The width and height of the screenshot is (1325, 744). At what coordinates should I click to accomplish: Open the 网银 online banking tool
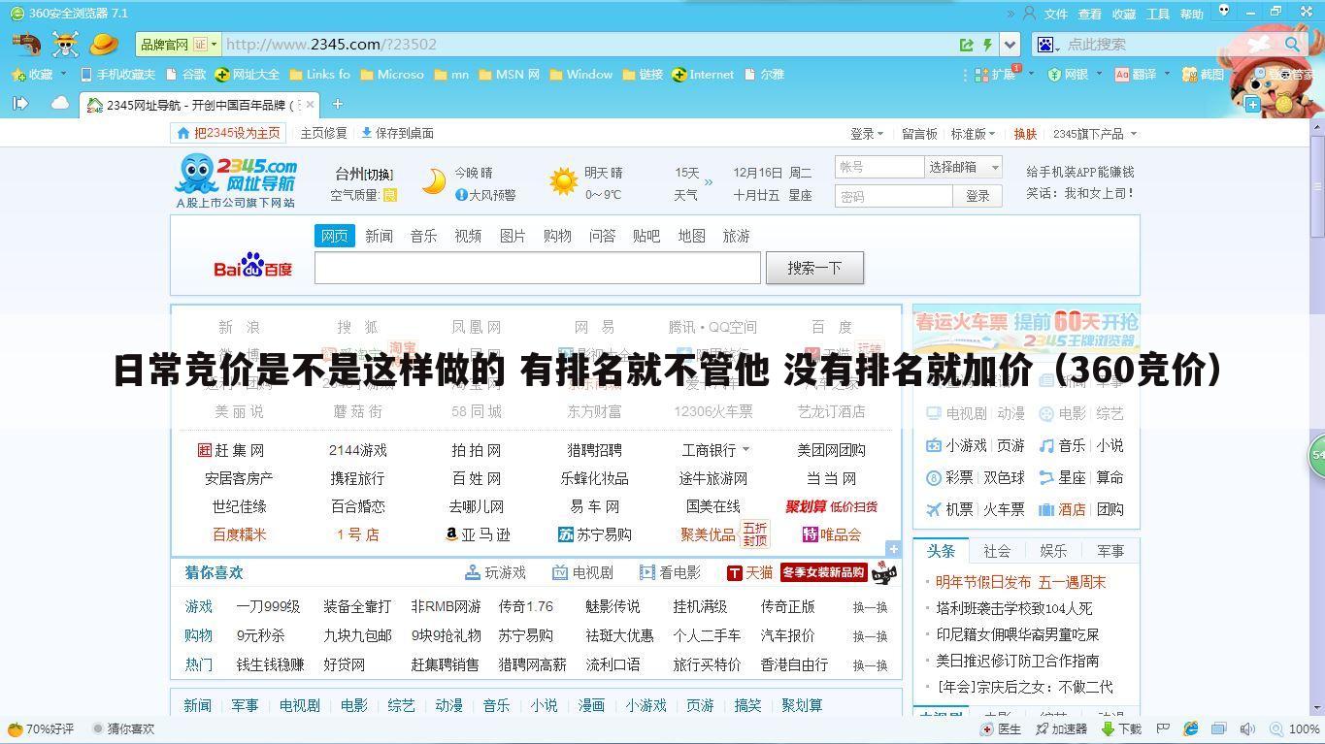(x=1068, y=74)
